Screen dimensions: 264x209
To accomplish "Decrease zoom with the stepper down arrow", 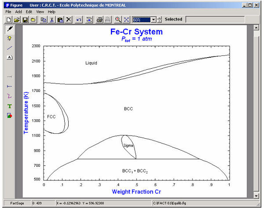I will point(159,22).
